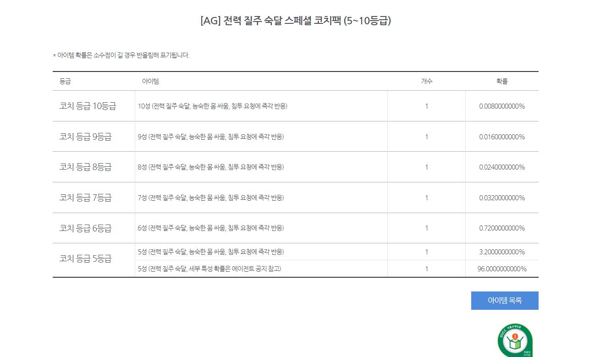
Task: Click the 아이템 column header
Action: (x=150, y=82)
